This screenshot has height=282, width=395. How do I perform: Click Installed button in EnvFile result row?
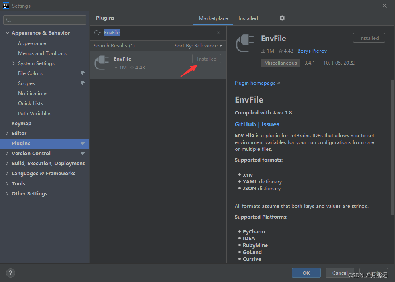207,59
